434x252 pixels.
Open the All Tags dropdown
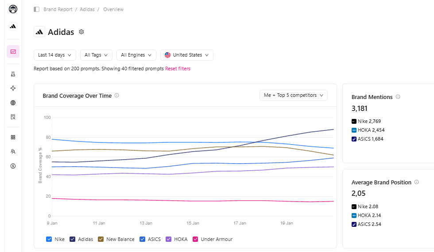pos(96,55)
